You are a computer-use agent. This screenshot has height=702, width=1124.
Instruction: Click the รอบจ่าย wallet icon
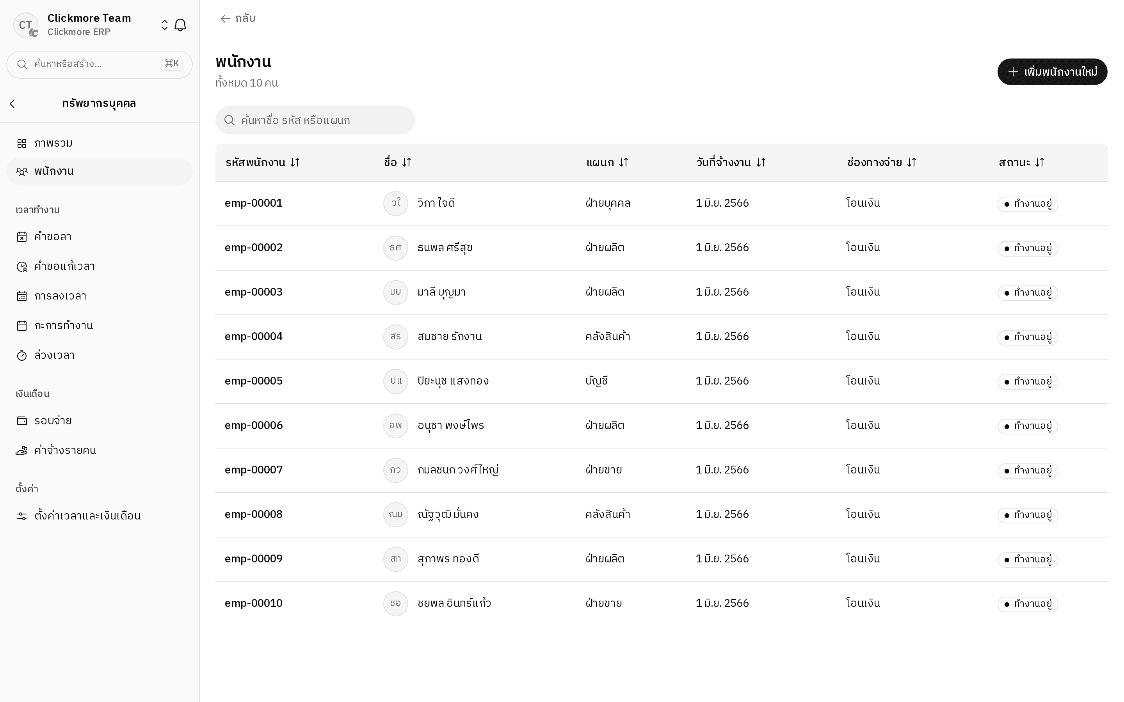pos(22,421)
